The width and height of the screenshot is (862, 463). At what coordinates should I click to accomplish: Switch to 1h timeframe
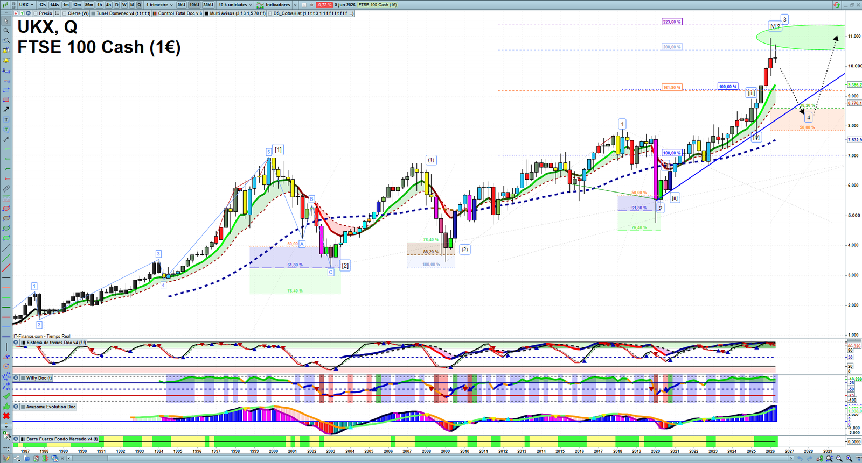tap(100, 5)
